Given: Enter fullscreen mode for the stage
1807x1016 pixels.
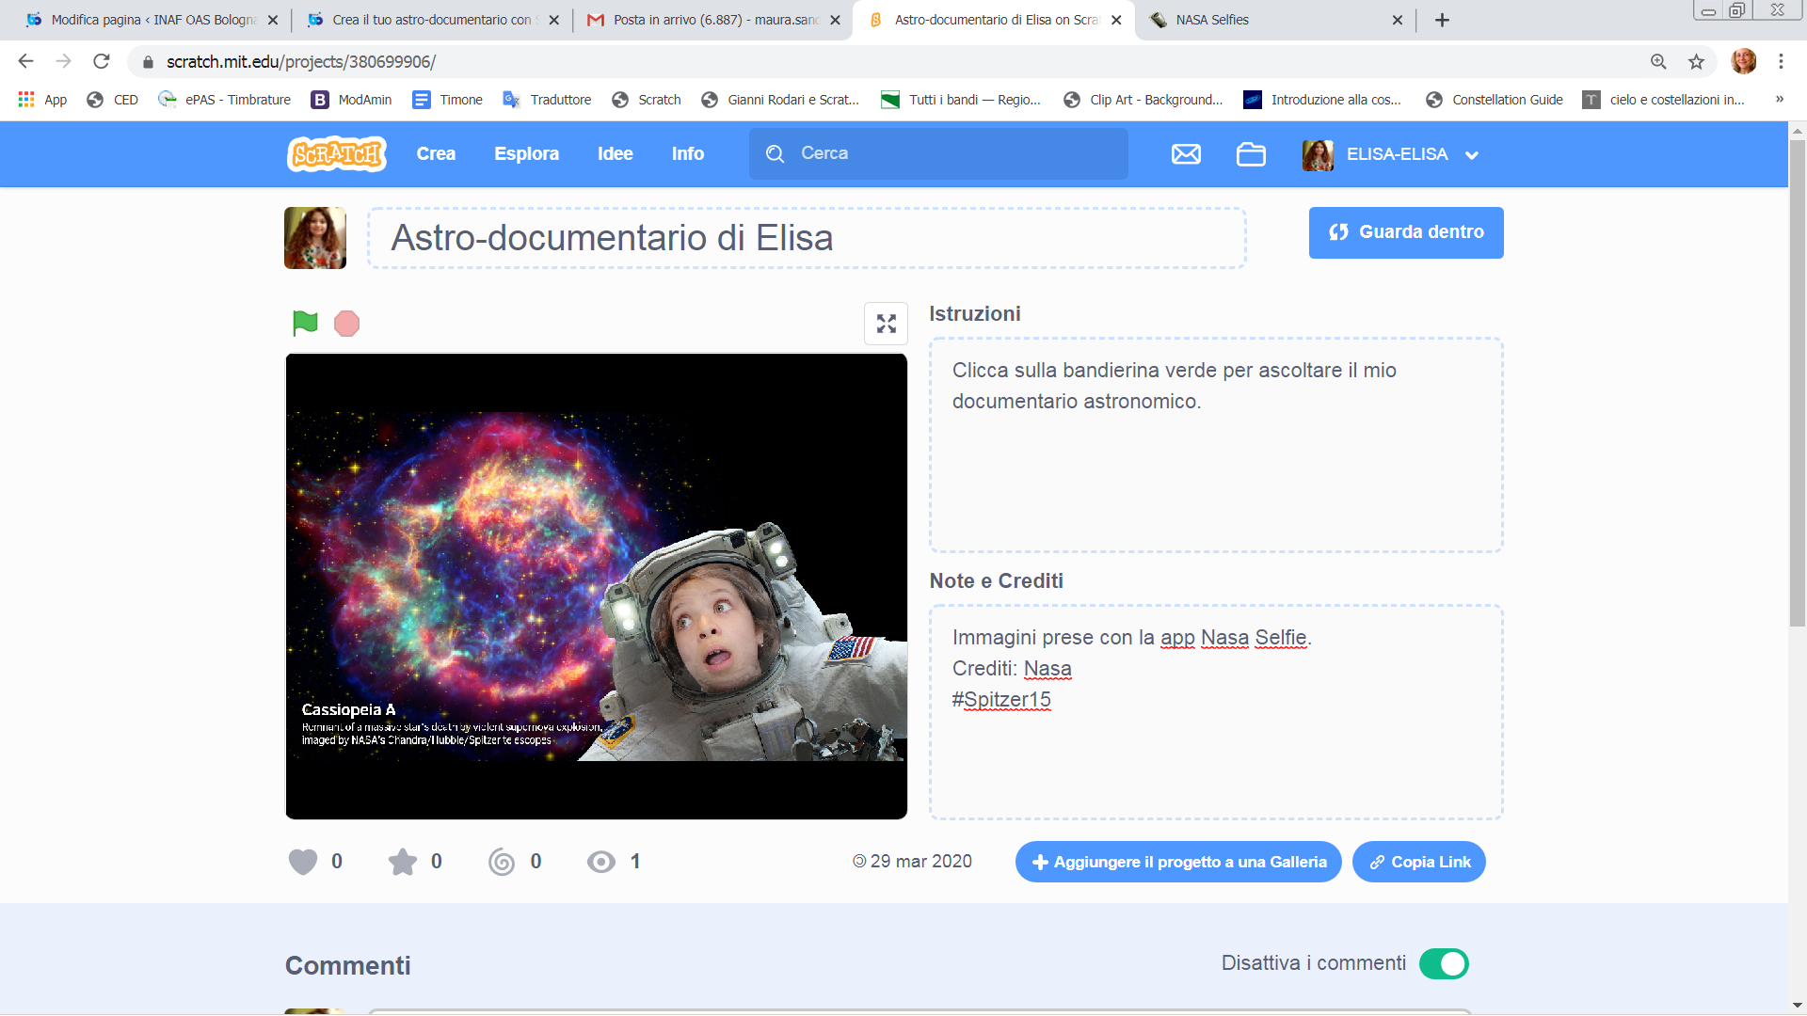Looking at the screenshot, I should pyautogui.click(x=886, y=324).
